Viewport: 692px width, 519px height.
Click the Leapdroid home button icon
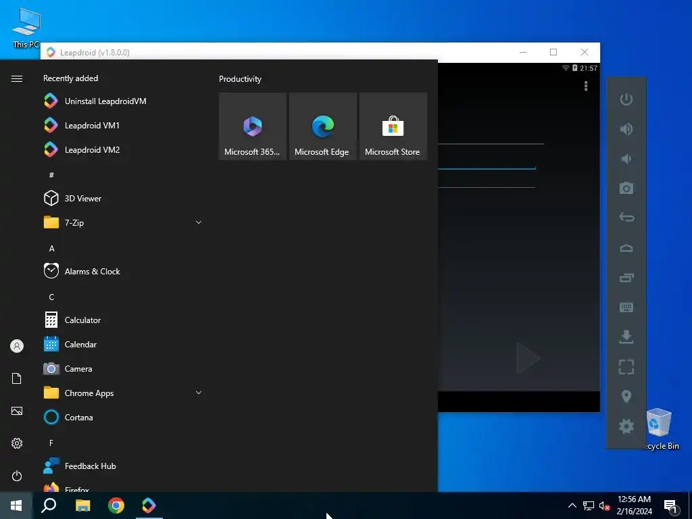click(626, 247)
